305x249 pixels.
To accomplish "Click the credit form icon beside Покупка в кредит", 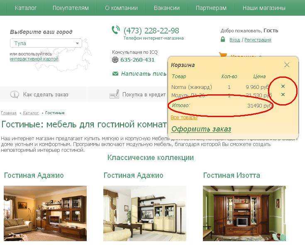I will pyautogui.click(x=115, y=94).
